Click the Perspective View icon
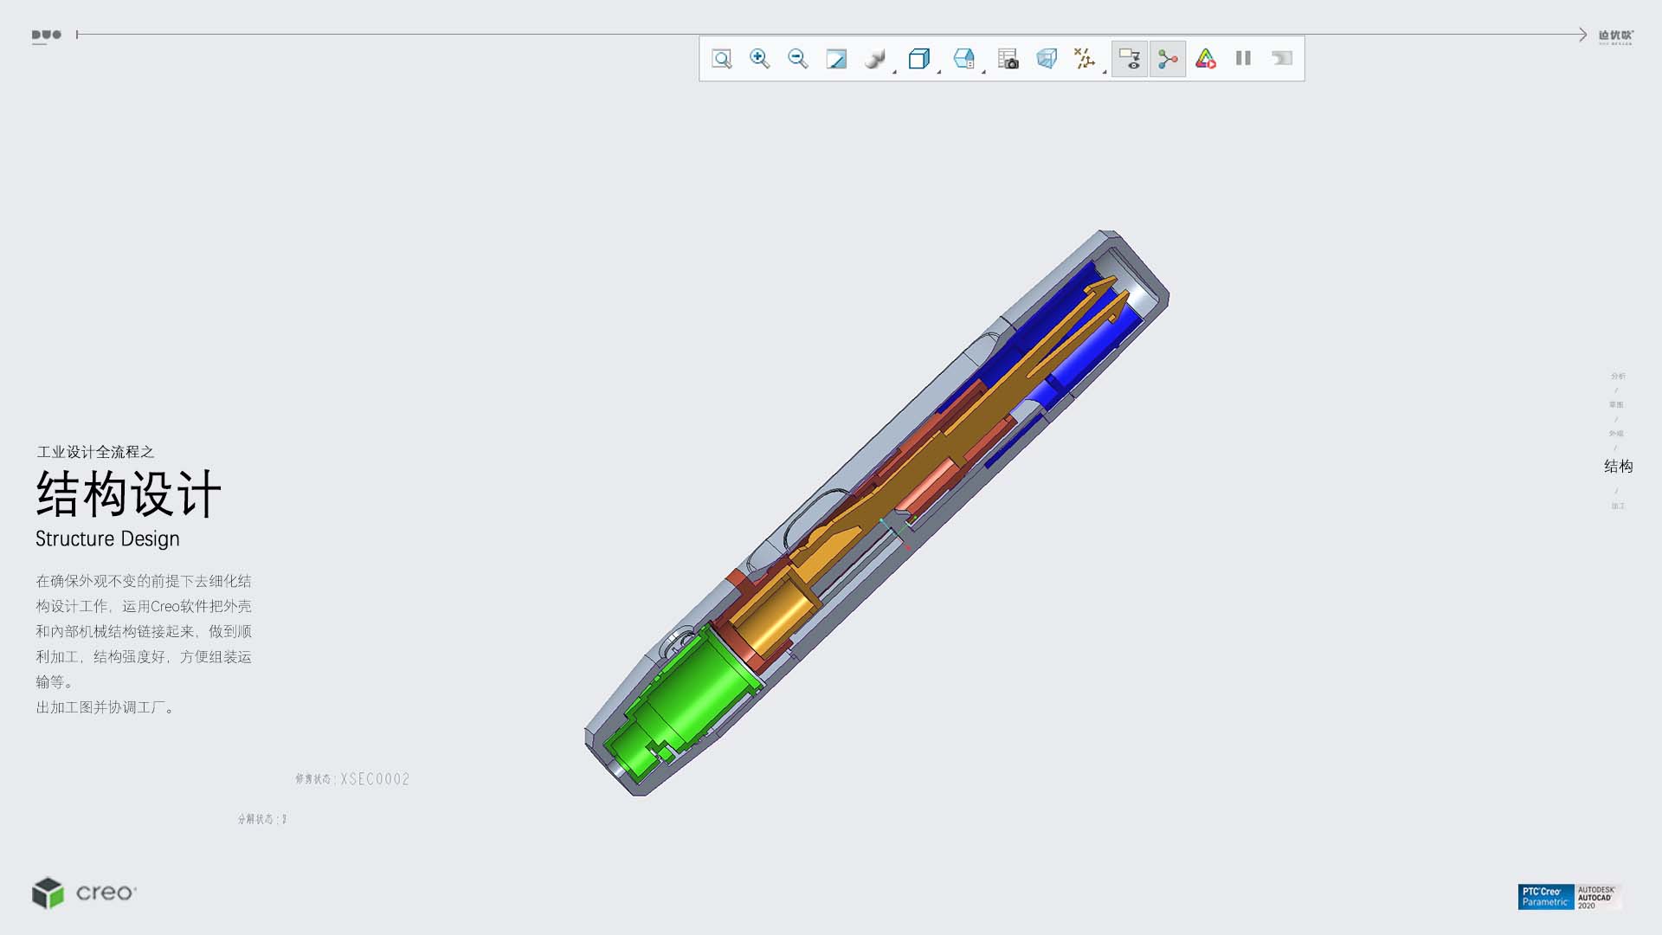Image resolution: width=1662 pixels, height=935 pixels. pos(1047,59)
